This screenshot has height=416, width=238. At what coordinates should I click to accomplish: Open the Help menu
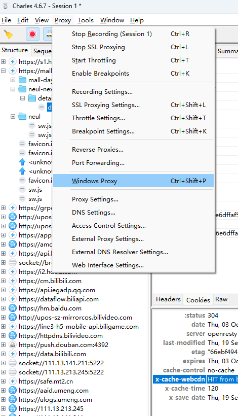click(137, 20)
